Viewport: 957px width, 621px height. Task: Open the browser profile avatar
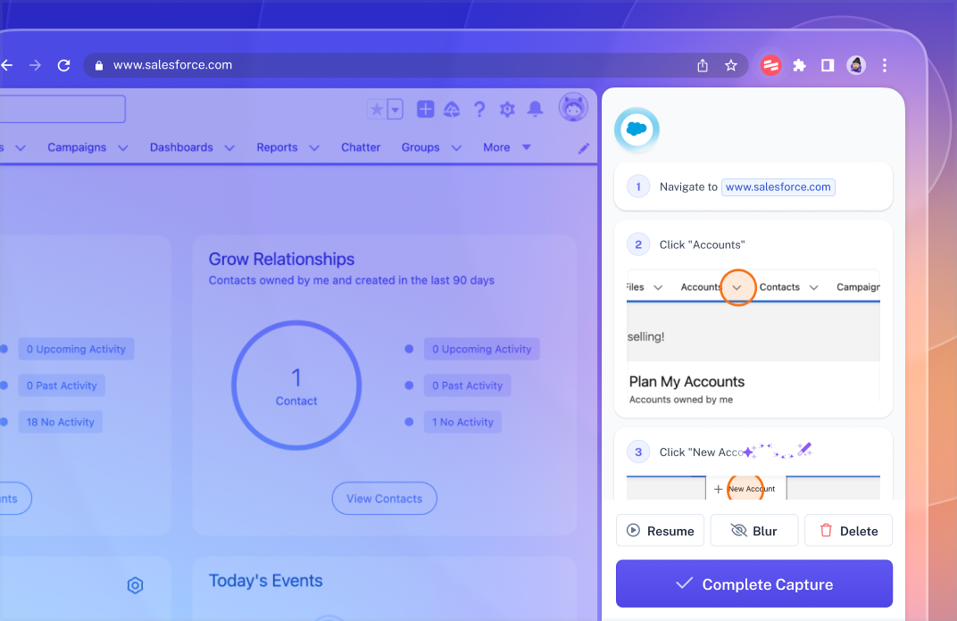(856, 65)
